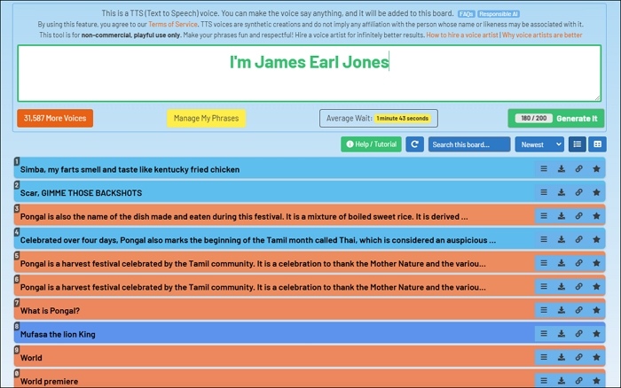Open Help / Tutorial
The height and width of the screenshot is (388, 621).
(371, 144)
